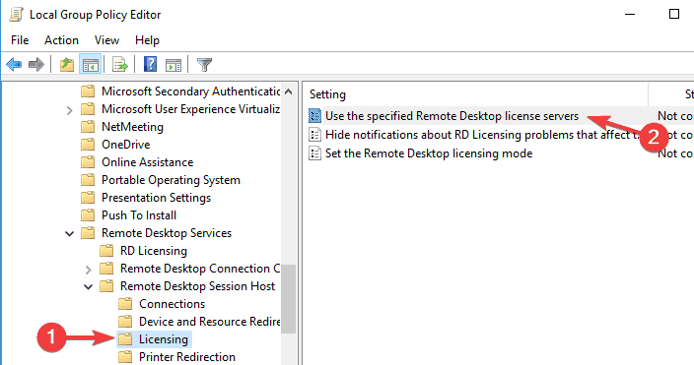Select Remote Desktop Services tree item
Image resolution: width=694 pixels, height=365 pixels.
[x=167, y=233]
